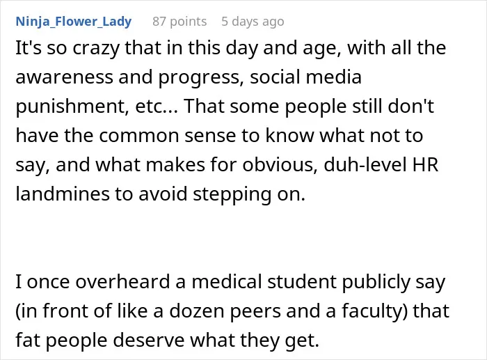This screenshot has height=360, width=487.
Task: Click the line "fat people deserve what they get."
Action: (x=168, y=341)
